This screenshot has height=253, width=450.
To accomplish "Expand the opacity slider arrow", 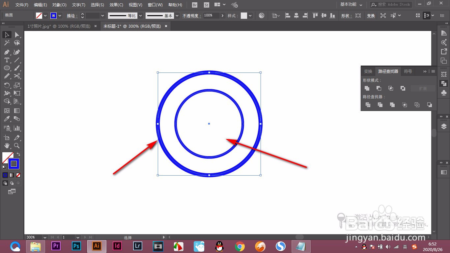I will click(223, 15).
